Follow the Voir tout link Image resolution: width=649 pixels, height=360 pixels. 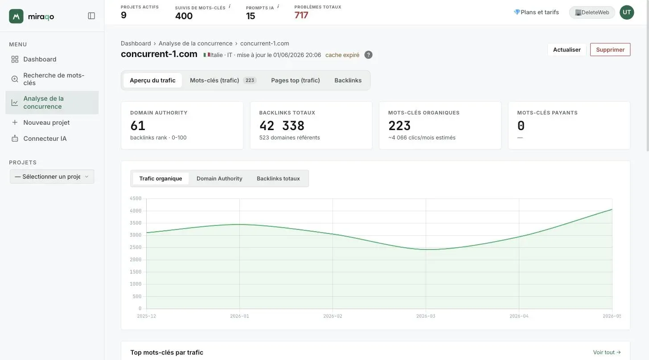(607, 352)
